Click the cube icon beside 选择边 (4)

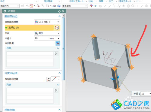click(x=57, y=28)
